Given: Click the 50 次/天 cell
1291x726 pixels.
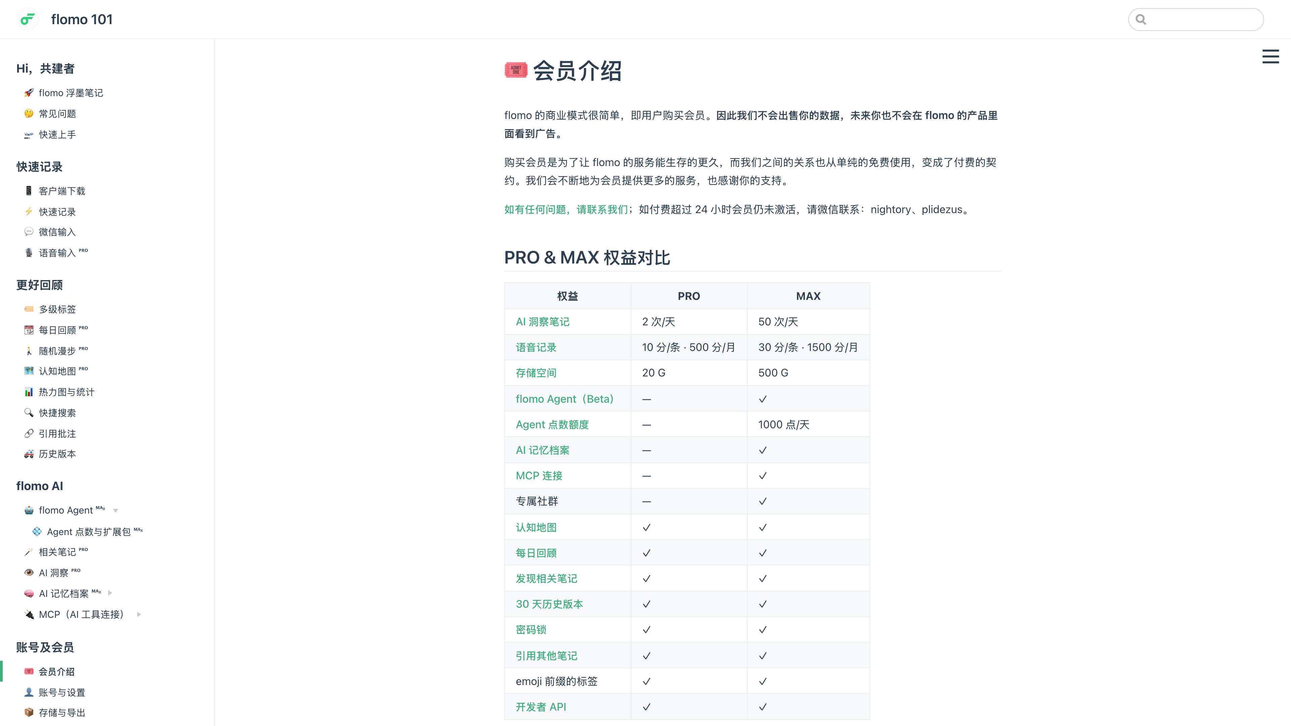Looking at the screenshot, I should (x=808, y=322).
